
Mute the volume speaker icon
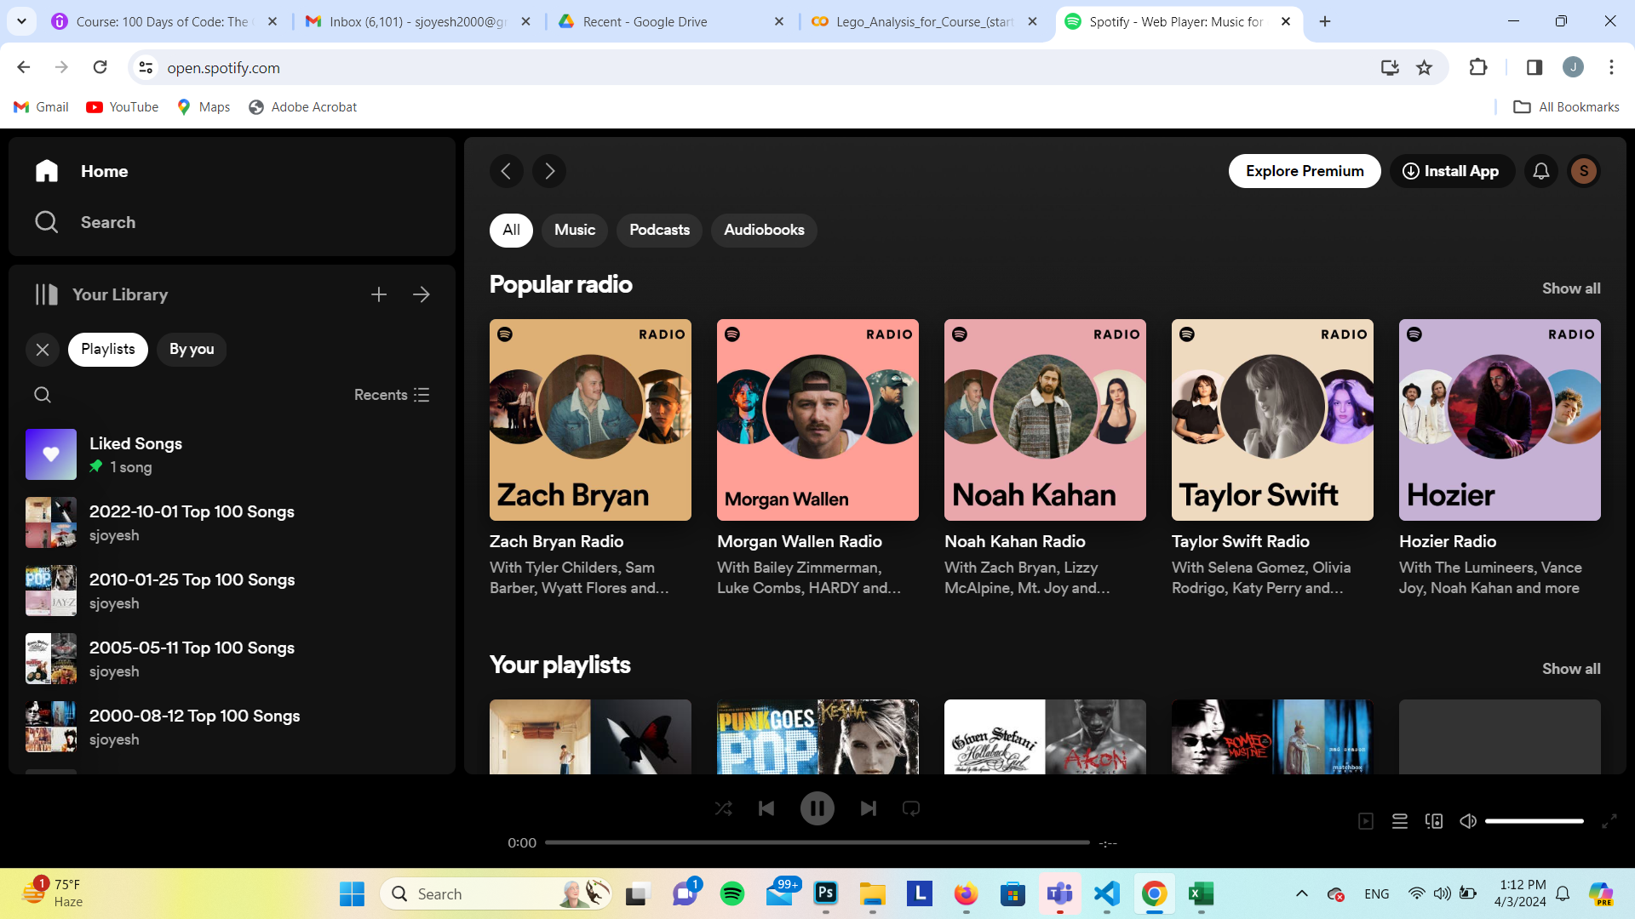click(1468, 821)
